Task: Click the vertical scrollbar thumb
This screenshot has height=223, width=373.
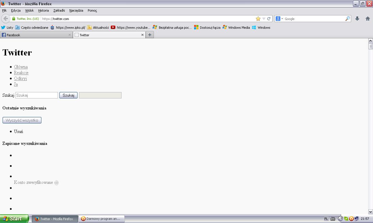Action: [x=370, y=46]
